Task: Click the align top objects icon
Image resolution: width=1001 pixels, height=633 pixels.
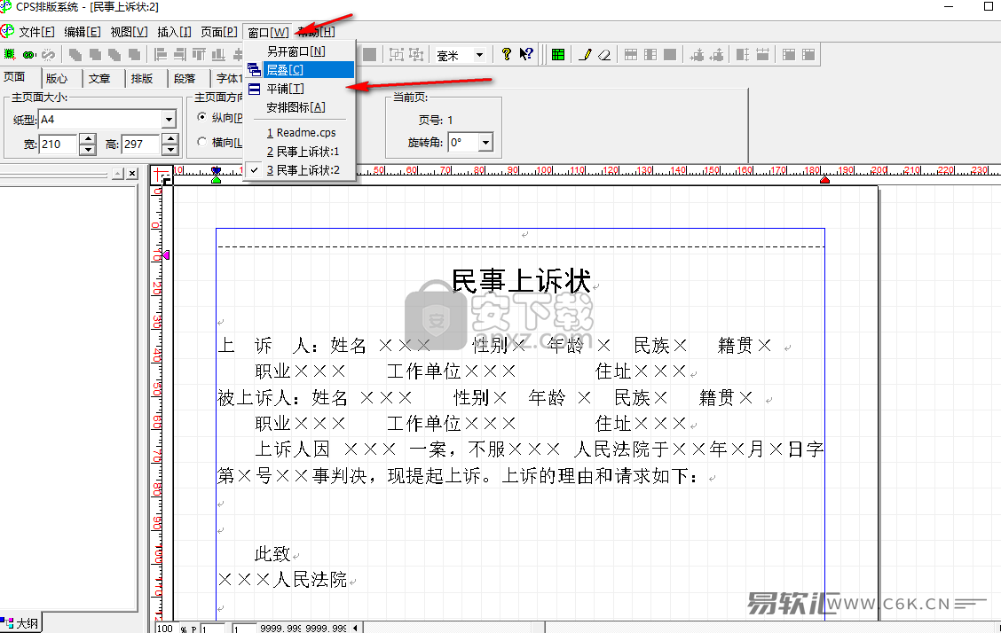Action: (x=199, y=55)
